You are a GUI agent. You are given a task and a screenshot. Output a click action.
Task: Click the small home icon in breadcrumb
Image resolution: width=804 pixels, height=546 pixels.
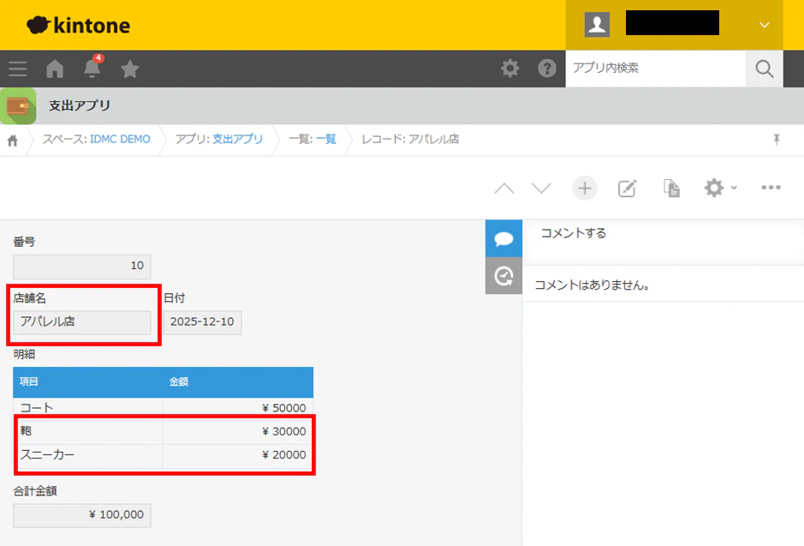click(13, 140)
